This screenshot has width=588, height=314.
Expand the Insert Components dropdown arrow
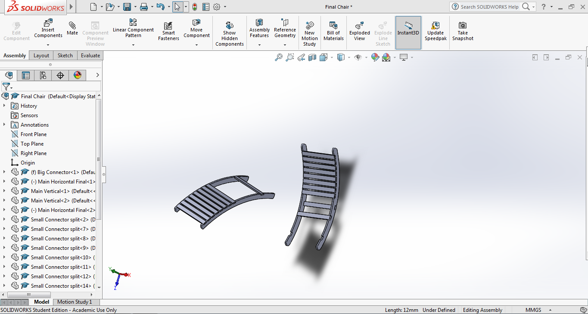coord(48,45)
